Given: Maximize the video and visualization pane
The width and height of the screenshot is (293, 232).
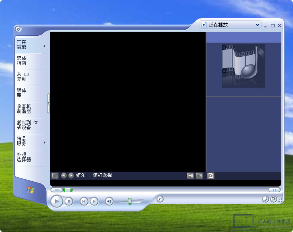Looking at the screenshot, I should (190, 176).
